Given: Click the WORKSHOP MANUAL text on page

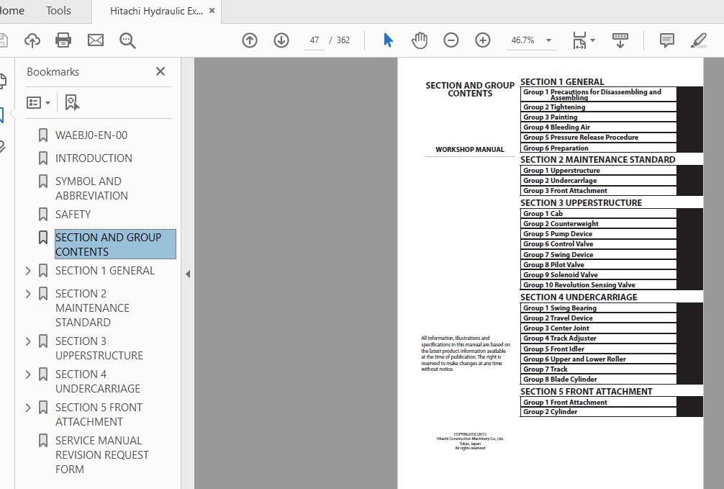Looking at the screenshot, I should (x=469, y=150).
